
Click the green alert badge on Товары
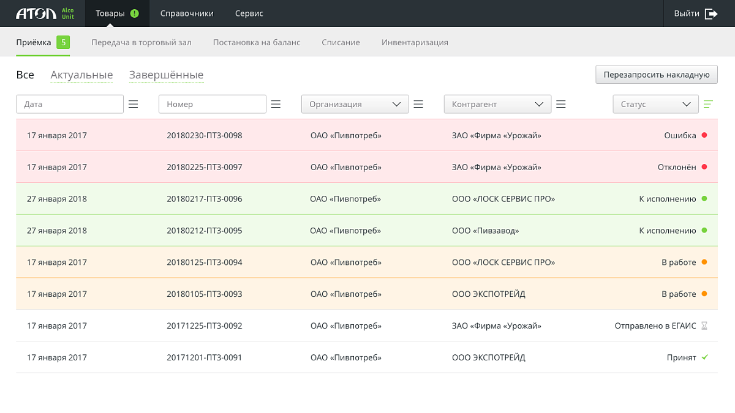(135, 13)
